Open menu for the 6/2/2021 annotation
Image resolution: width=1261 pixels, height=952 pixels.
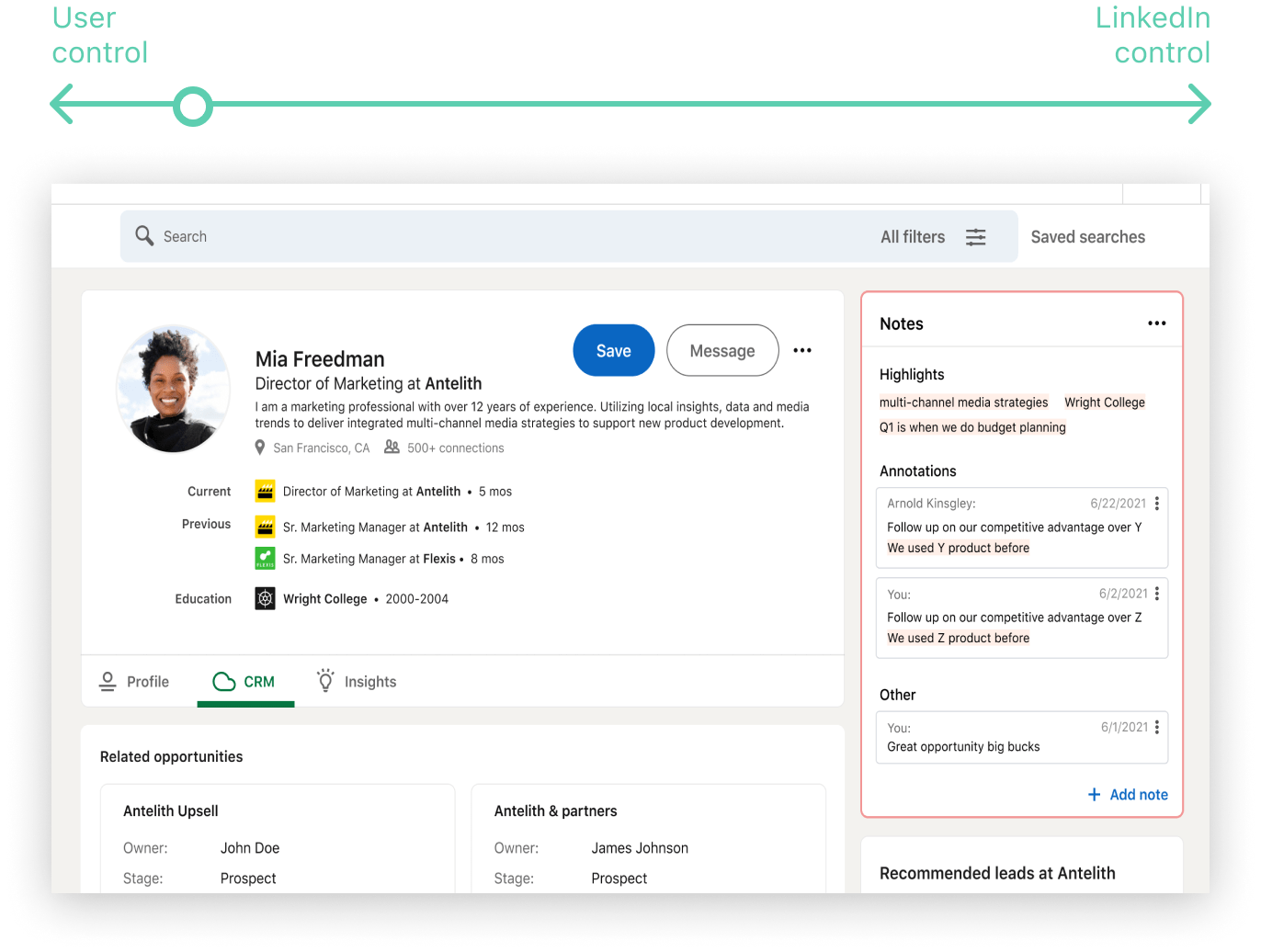pyautogui.click(x=1157, y=594)
